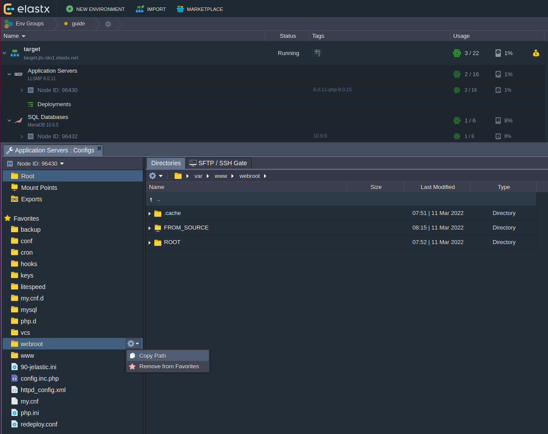This screenshot has height=434, width=548.
Task: Open the Marketplace basket icon
Action: coord(180,9)
